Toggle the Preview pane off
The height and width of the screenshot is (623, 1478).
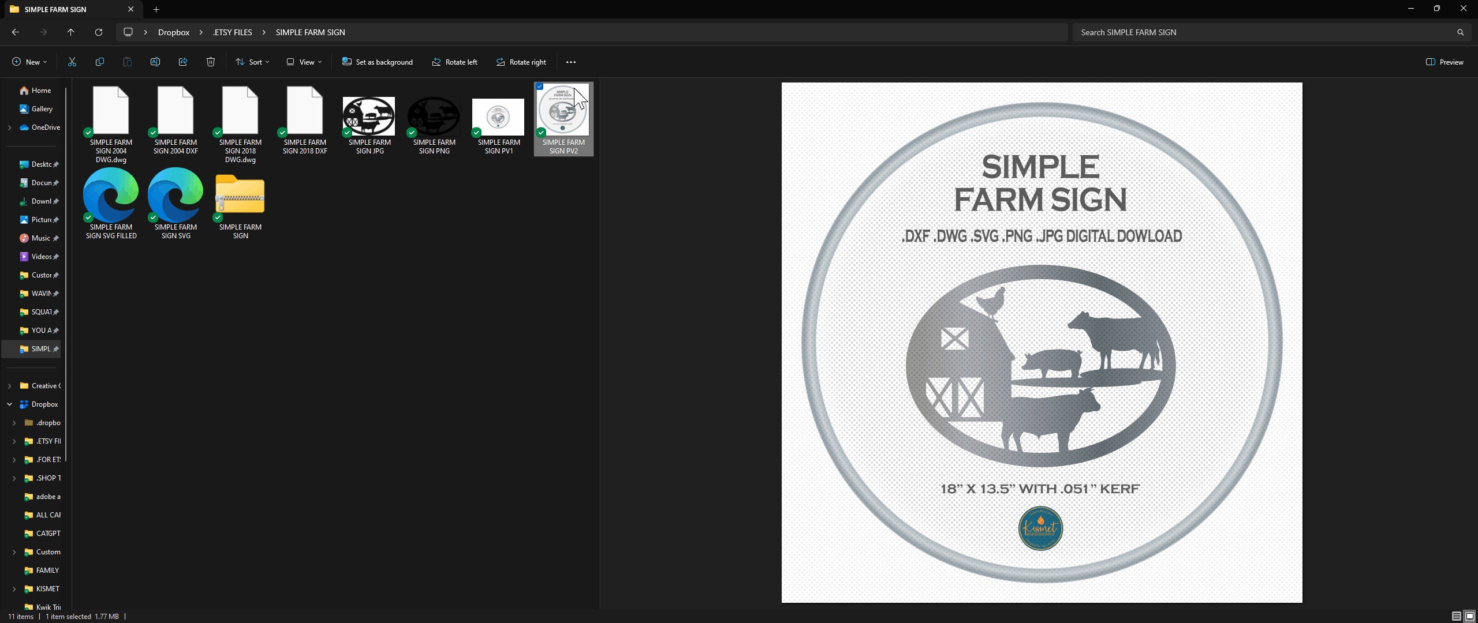coord(1445,62)
